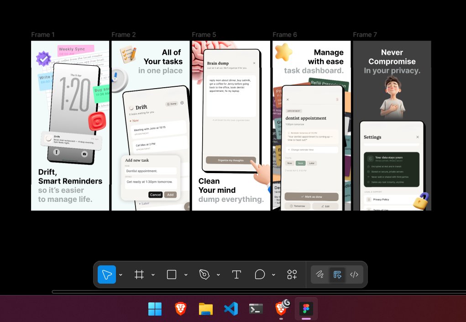The width and height of the screenshot is (466, 322).
Task: Switch to Design mode
Action: point(337,274)
